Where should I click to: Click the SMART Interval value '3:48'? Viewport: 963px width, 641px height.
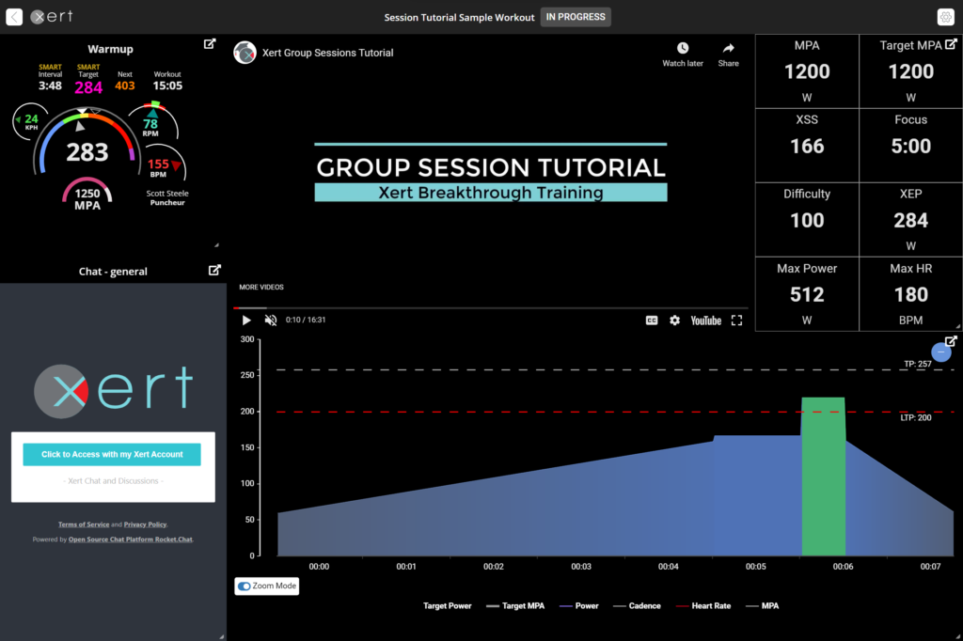click(x=51, y=86)
